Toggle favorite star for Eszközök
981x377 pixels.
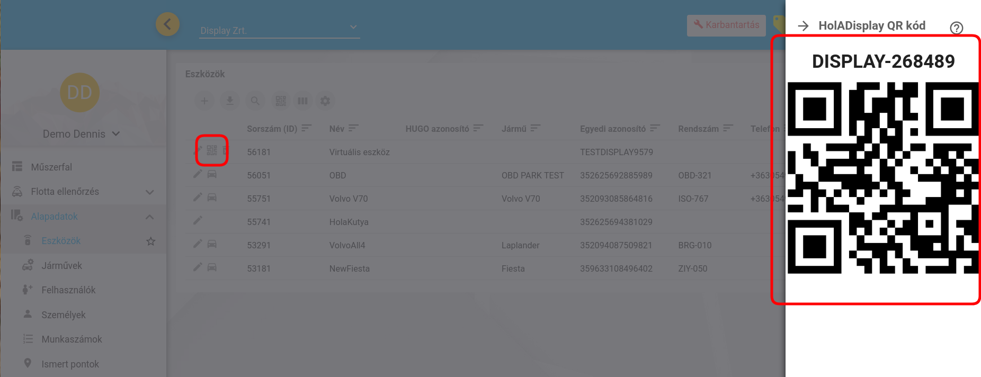tap(151, 241)
